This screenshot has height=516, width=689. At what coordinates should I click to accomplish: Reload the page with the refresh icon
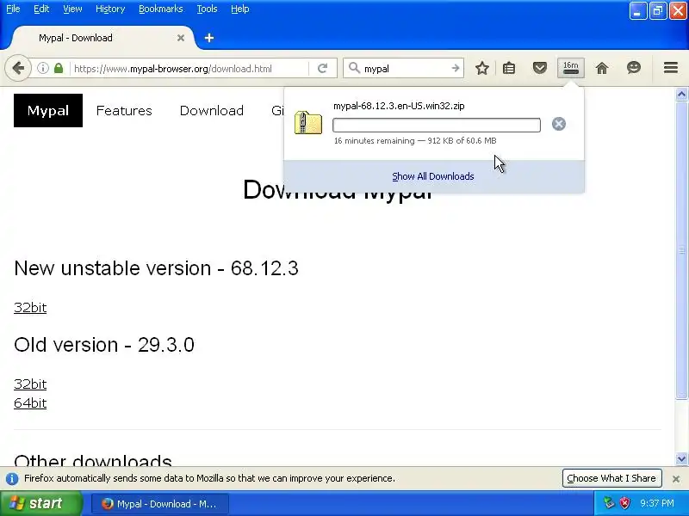tap(322, 68)
